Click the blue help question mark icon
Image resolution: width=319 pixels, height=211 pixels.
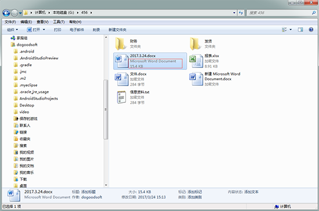point(311,30)
